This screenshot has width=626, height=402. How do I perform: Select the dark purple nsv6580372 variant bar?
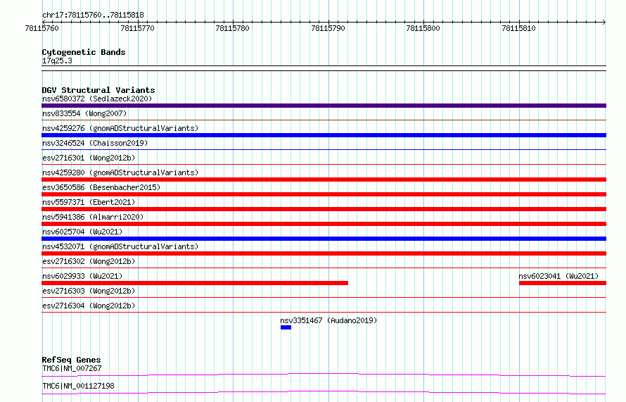tap(324, 106)
